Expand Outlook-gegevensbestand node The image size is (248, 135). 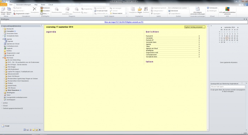pyautogui.click(x=2, y=108)
